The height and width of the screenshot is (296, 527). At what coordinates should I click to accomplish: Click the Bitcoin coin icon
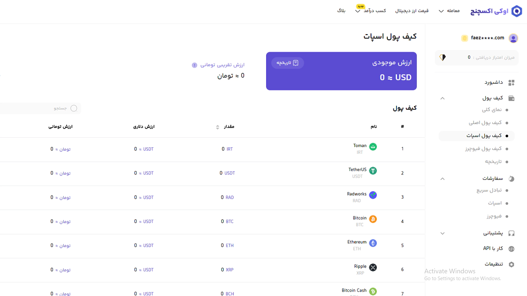point(373,219)
